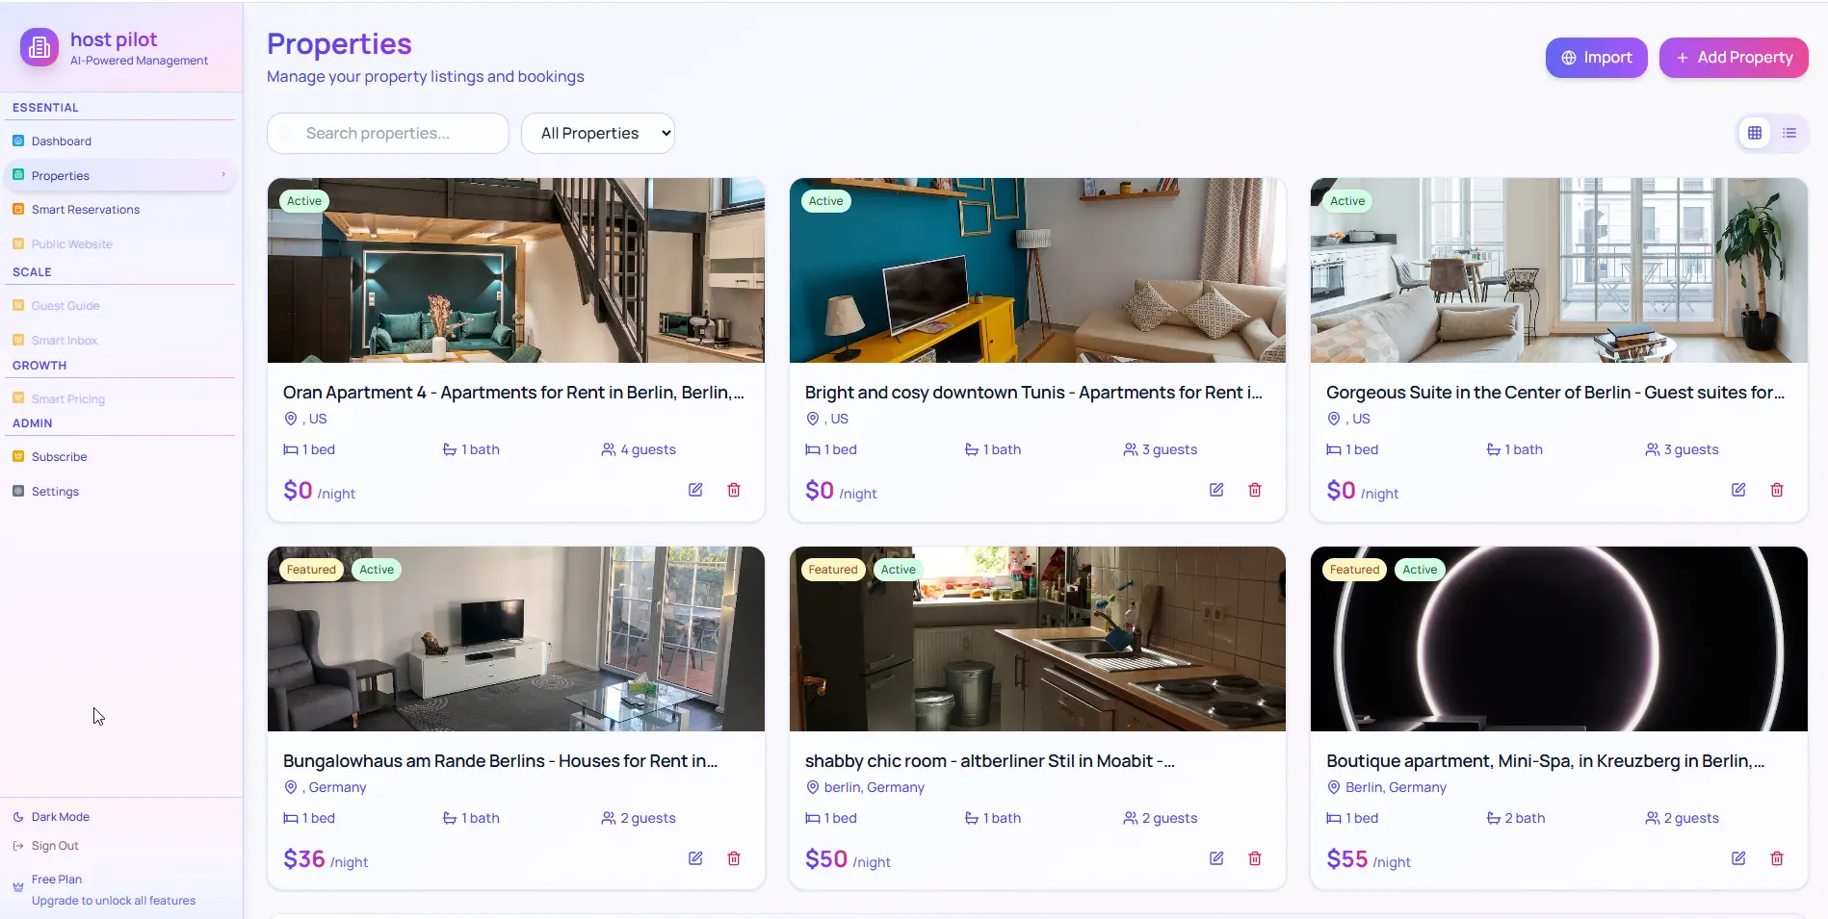The width and height of the screenshot is (1828, 919).
Task: Open Guest Guide from the sidebar
Action: [65, 305]
